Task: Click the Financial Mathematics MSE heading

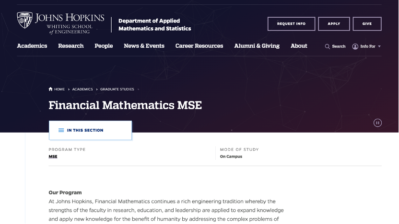Action: coord(125,105)
